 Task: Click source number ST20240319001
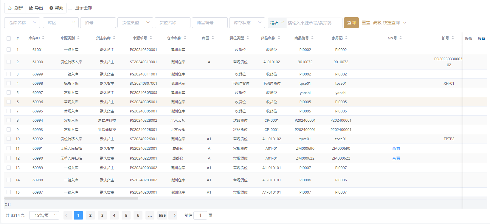tap(143, 62)
